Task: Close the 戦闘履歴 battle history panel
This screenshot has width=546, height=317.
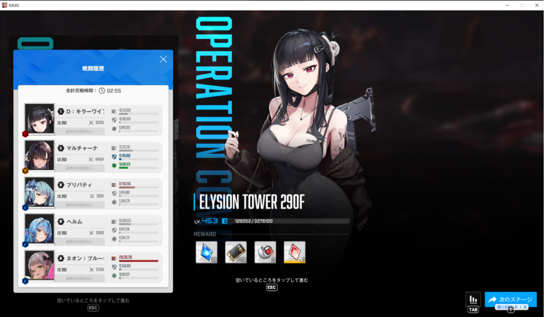Action: point(163,59)
